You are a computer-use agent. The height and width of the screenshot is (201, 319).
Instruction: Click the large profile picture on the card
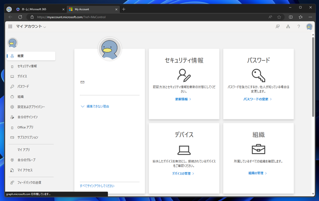point(110,49)
